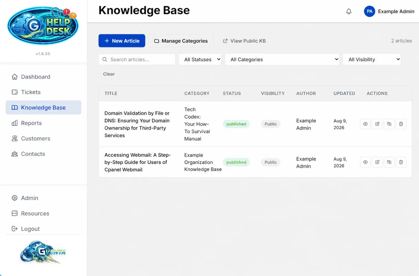Open the View Public KB link

pos(244,41)
